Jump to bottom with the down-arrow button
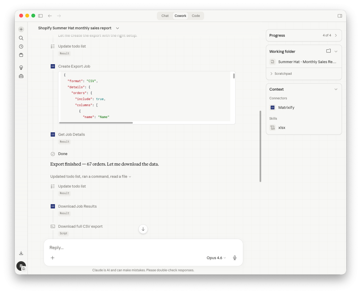Image resolution: width=361 pixels, height=294 pixels. coord(143,229)
